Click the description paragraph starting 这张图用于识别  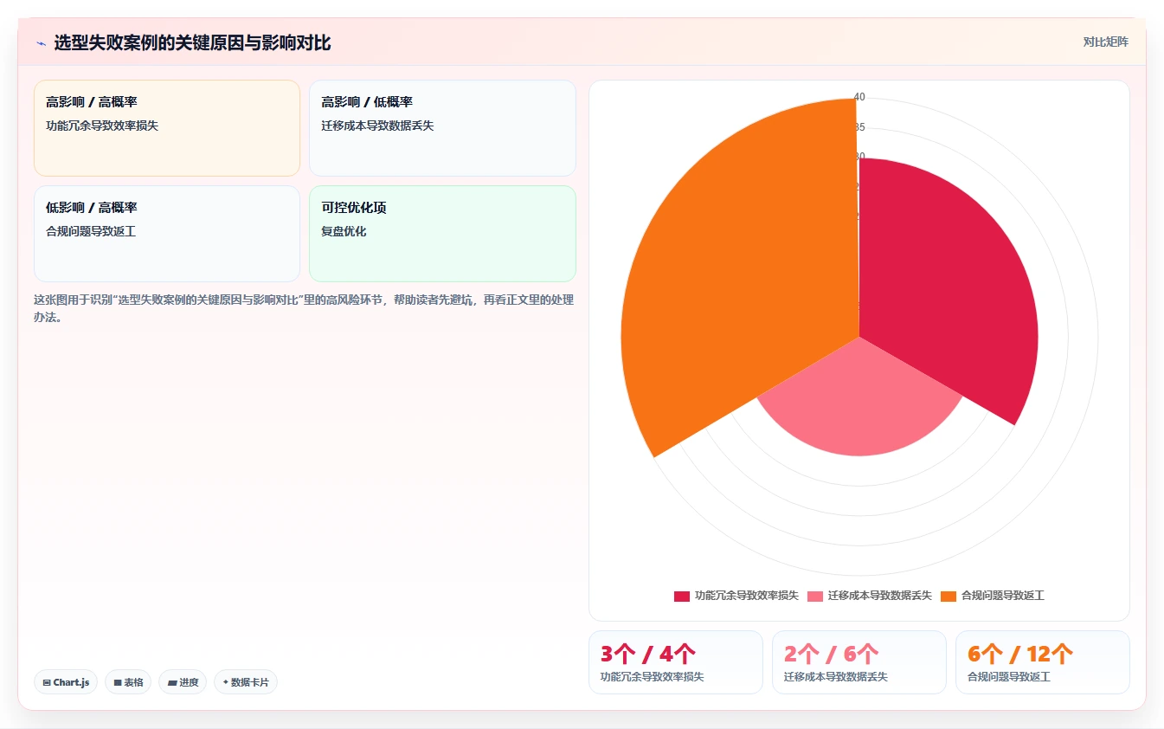coord(304,308)
